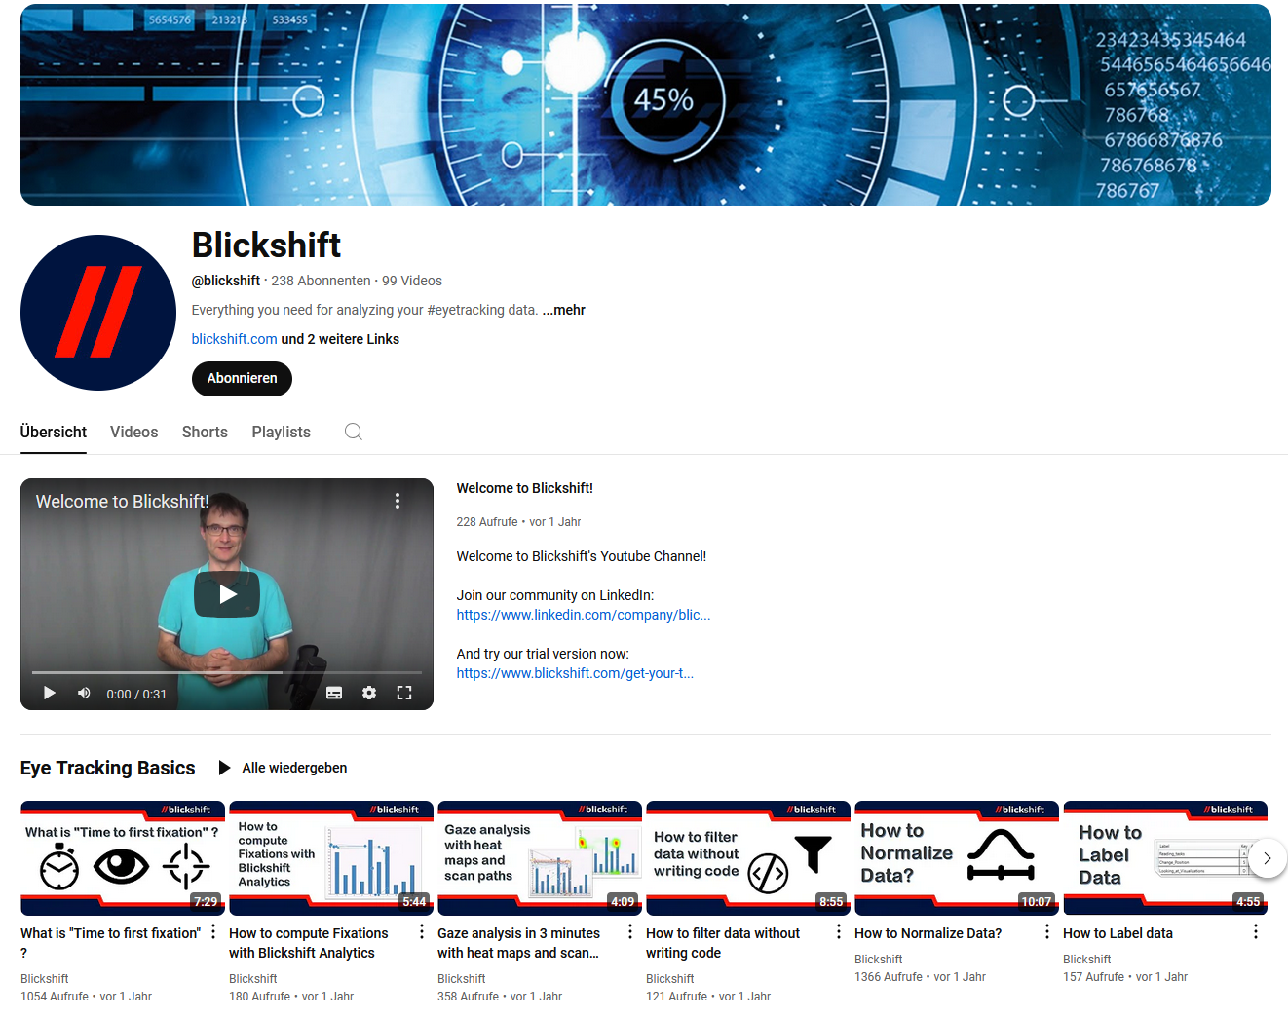The image size is (1288, 1019).
Task: Open options for 'Gaze analysis in 3 minutes' video
Action: [x=630, y=932]
